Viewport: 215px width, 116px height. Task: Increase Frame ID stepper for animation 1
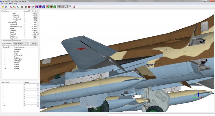point(38,84)
